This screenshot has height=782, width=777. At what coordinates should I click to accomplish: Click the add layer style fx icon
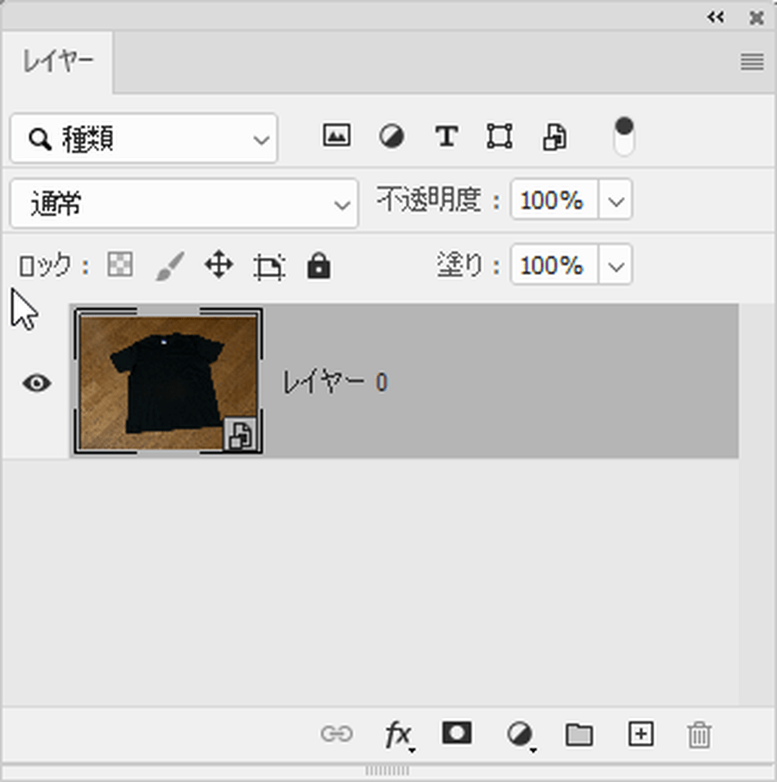[x=398, y=735]
